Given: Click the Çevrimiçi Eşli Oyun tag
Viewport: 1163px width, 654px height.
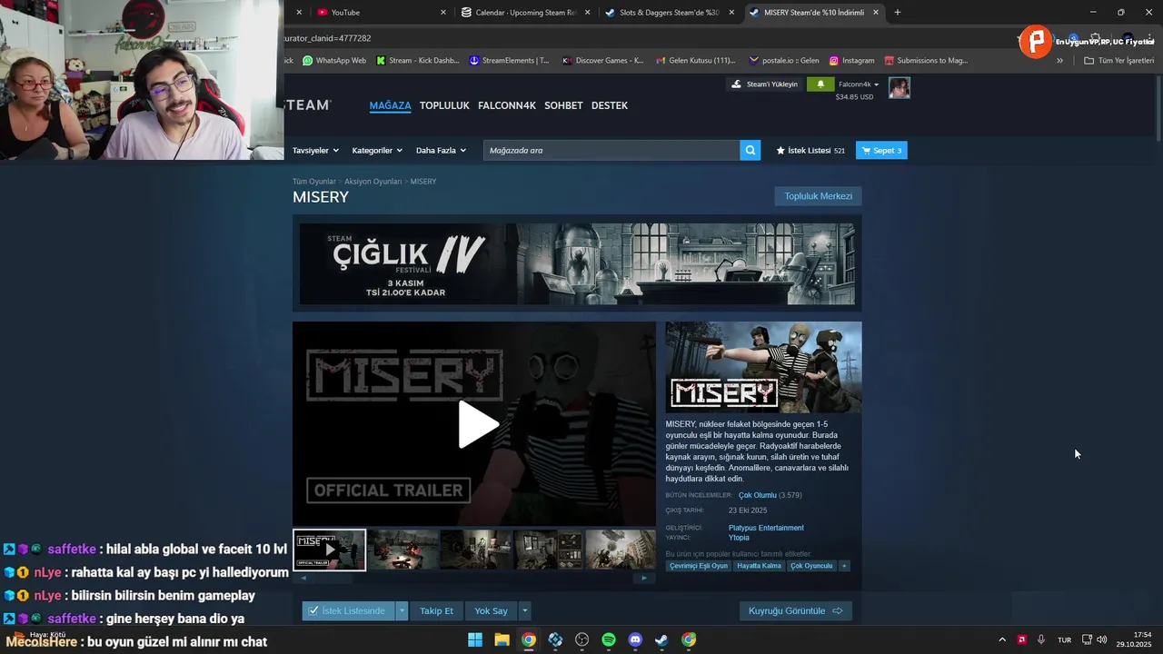Looking at the screenshot, I should pyautogui.click(x=699, y=566).
